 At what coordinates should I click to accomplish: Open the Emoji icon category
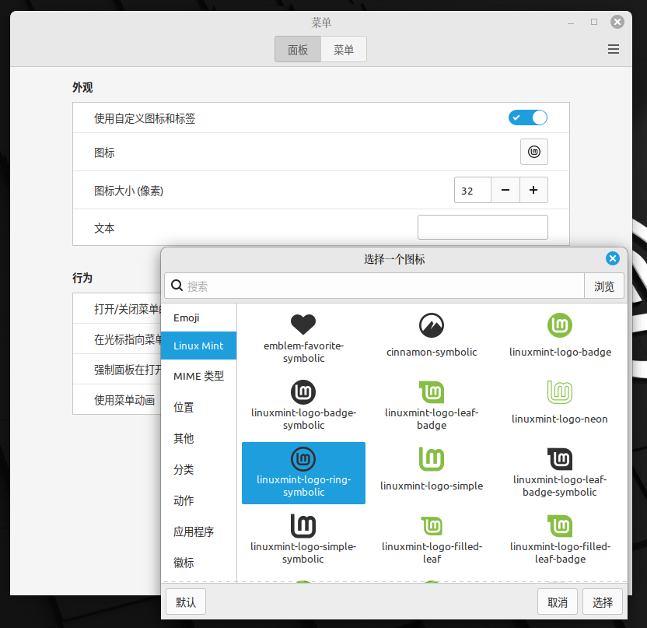click(x=198, y=318)
